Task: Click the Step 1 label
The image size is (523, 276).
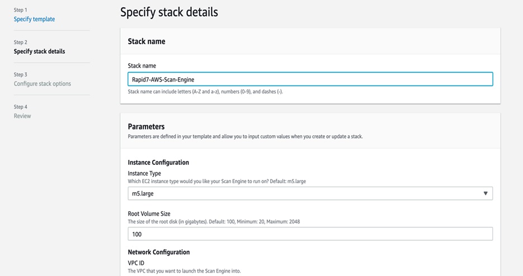Action: point(20,10)
